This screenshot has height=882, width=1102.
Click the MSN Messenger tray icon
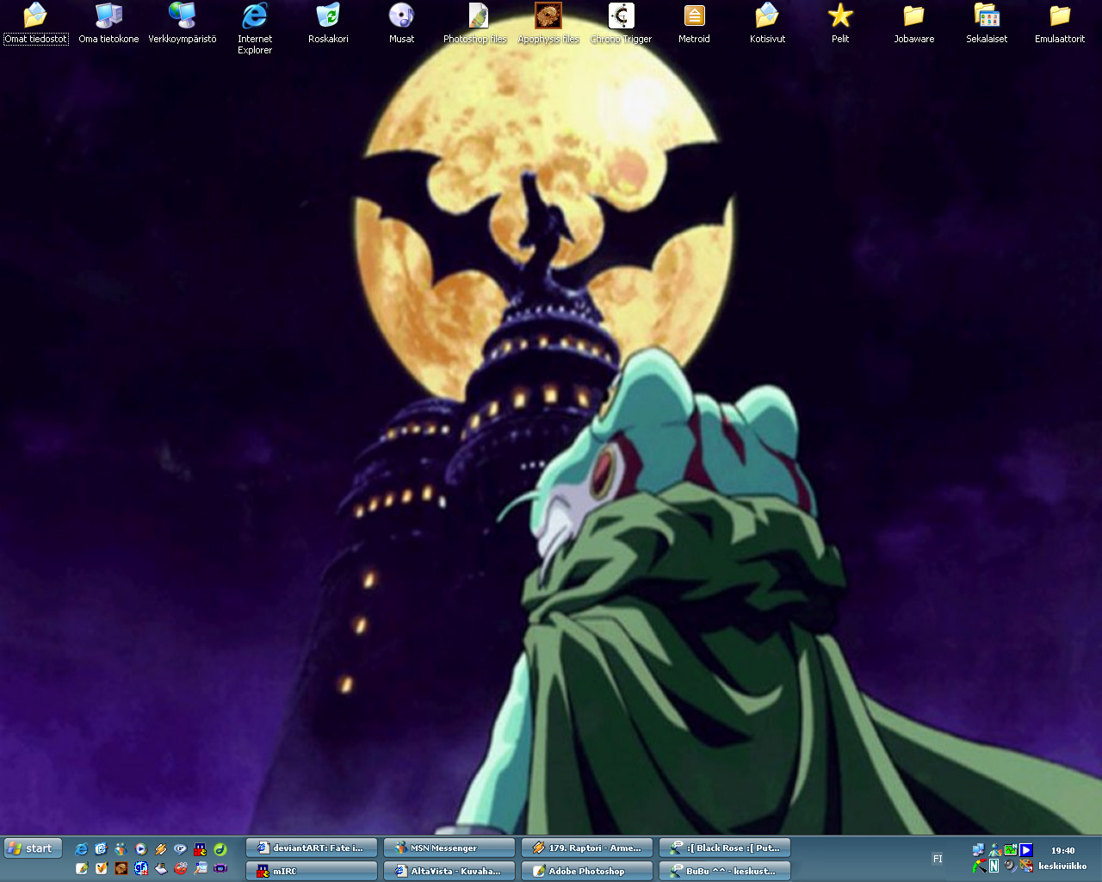(995, 850)
